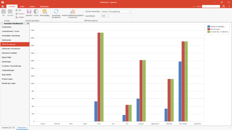Click the Dezember axis label
232x130 pixels.
tap(197, 124)
